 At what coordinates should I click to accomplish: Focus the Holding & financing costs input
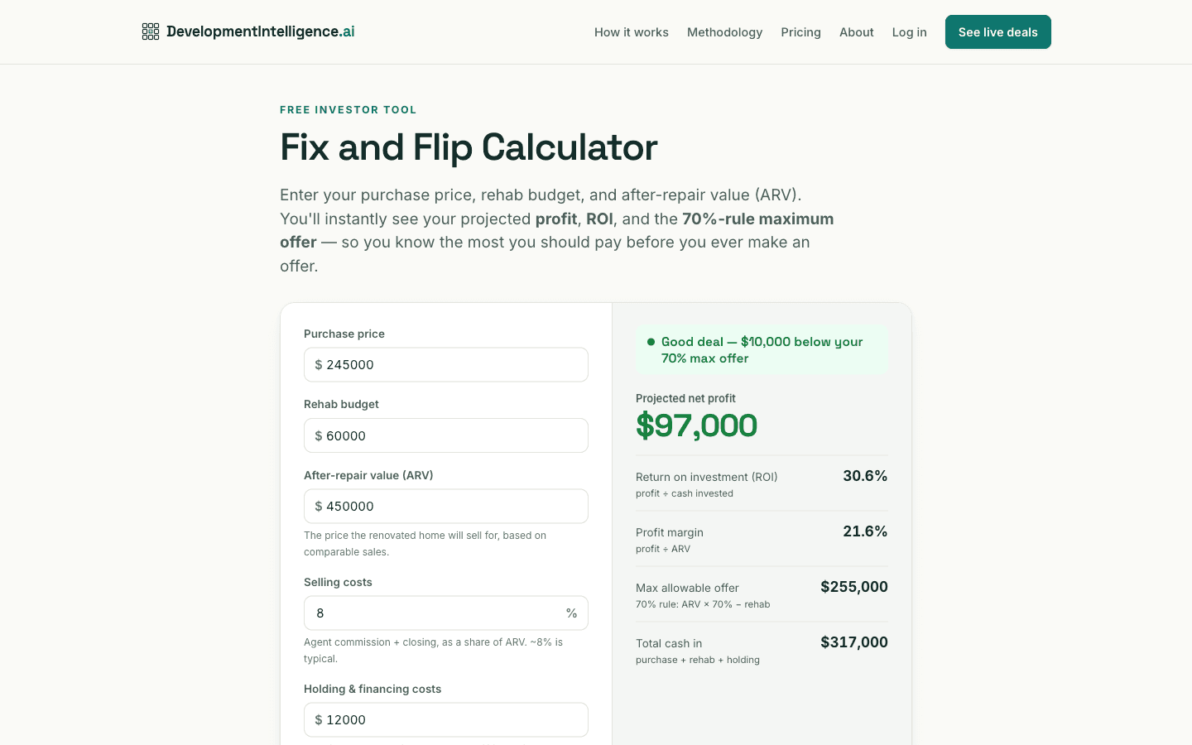tap(446, 720)
